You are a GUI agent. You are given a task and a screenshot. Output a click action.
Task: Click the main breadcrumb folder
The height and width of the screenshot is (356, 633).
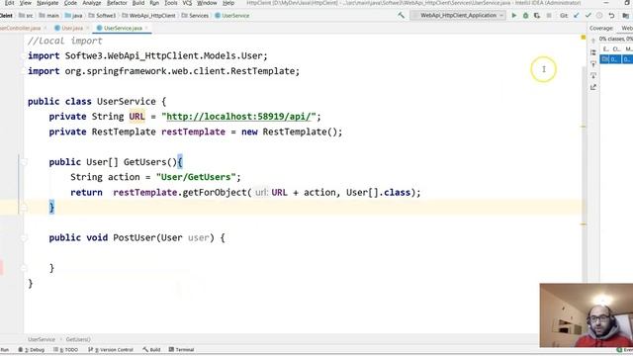coord(48,16)
